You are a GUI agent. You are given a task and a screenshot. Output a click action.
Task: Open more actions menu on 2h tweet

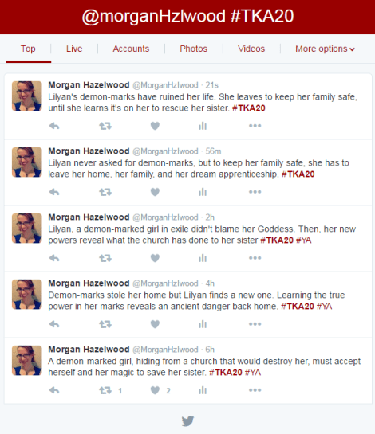click(x=255, y=258)
